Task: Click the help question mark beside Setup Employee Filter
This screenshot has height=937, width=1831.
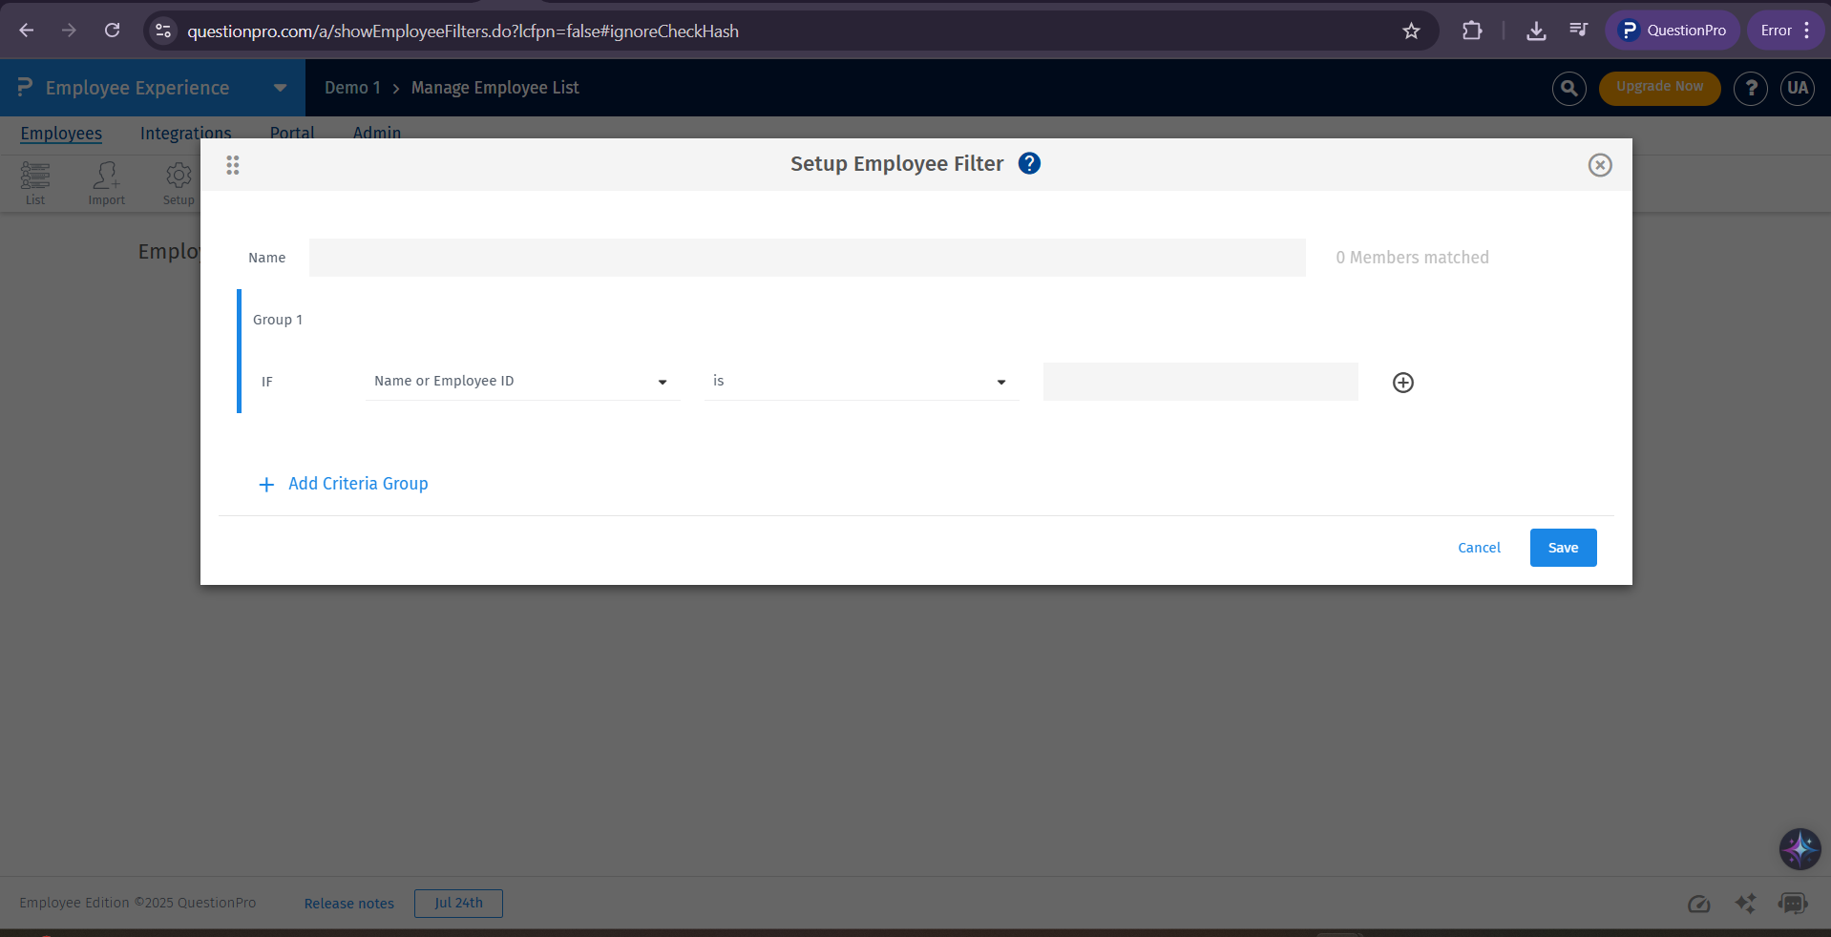Action: click(x=1029, y=163)
